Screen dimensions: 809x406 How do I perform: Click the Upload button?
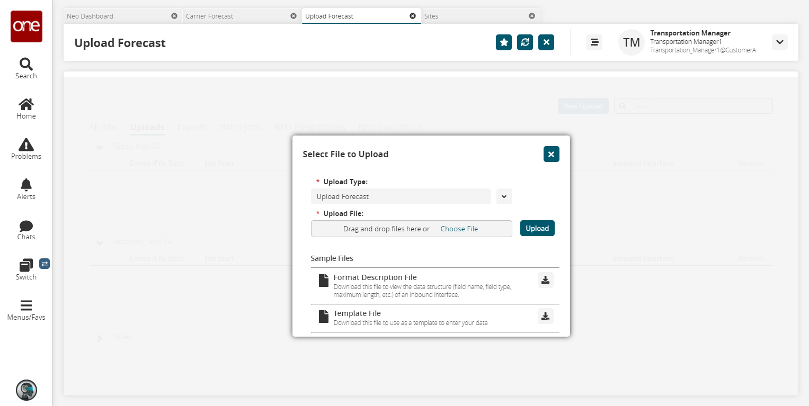pos(537,228)
